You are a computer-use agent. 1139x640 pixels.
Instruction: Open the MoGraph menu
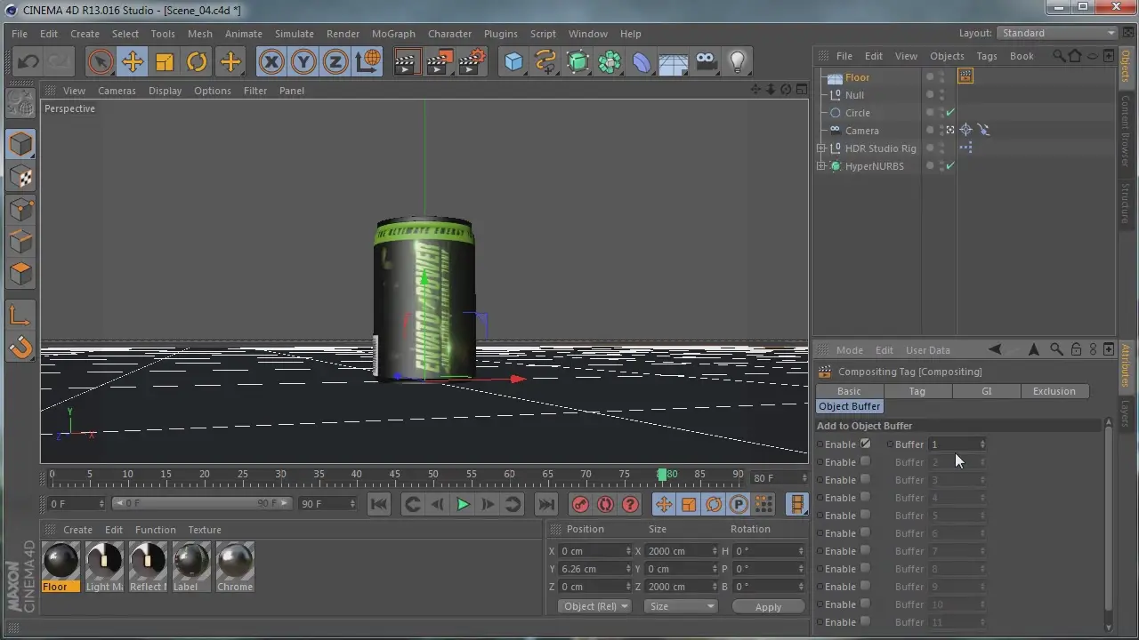coord(393,34)
